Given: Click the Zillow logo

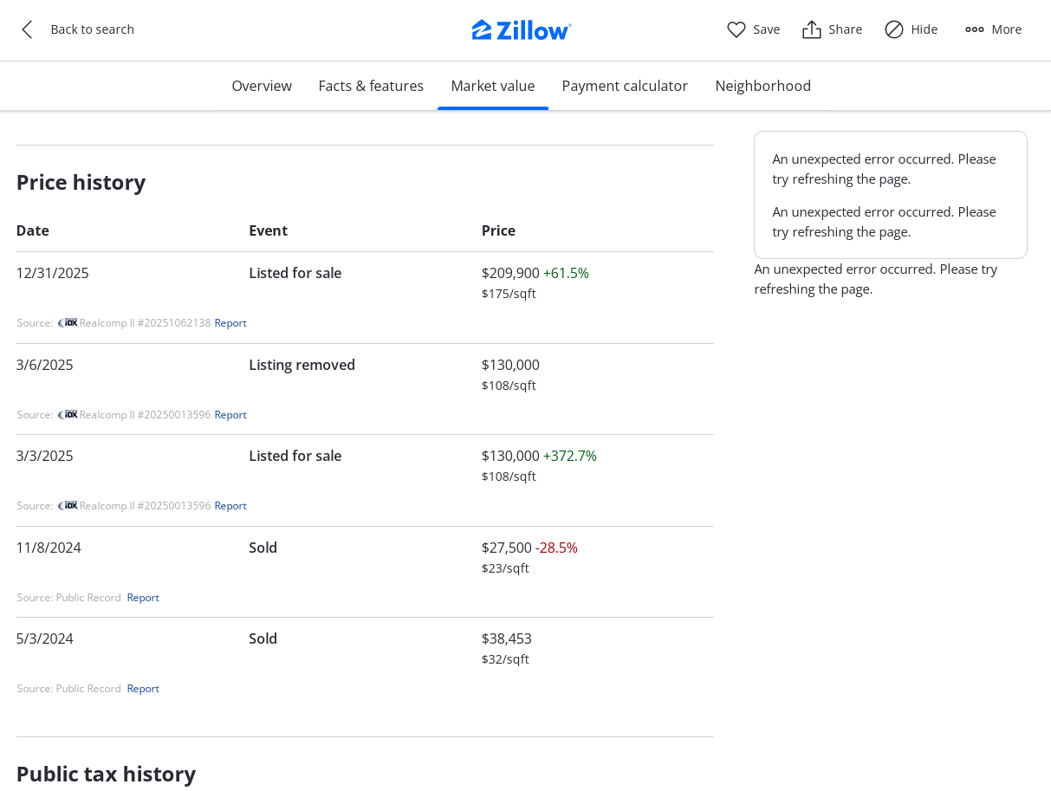Looking at the screenshot, I should (522, 30).
